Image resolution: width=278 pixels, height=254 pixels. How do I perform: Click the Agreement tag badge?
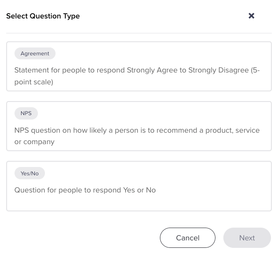(35, 54)
